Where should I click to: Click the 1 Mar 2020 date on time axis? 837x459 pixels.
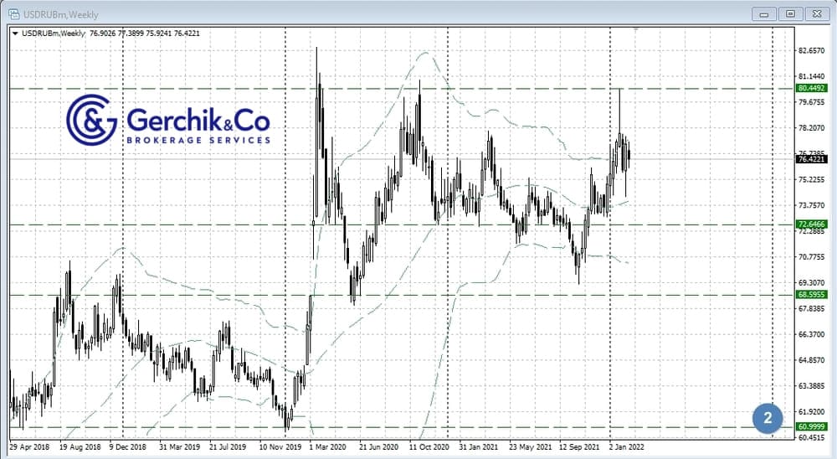click(x=327, y=446)
